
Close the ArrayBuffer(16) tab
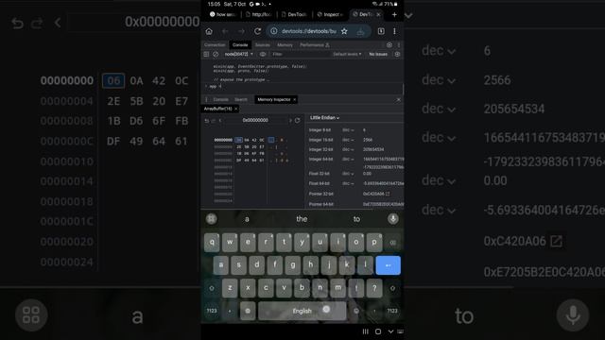click(x=235, y=109)
